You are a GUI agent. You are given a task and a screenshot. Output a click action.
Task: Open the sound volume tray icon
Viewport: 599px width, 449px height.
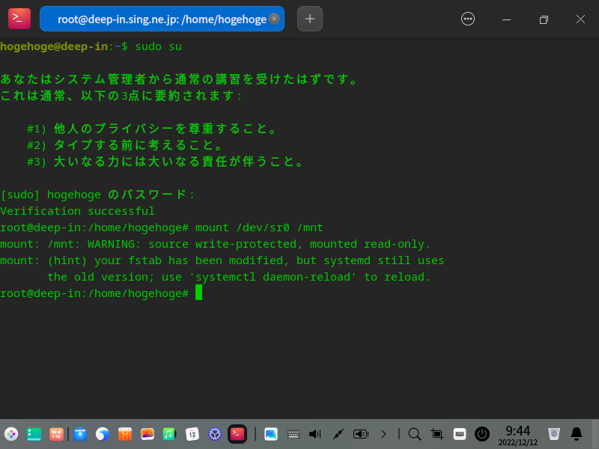pyautogui.click(x=315, y=434)
